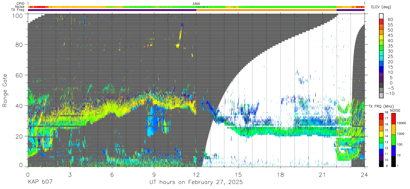Screen dimensions: 410x189
Task: Click the ELEV colorbar value 60
Action: pos(390,19)
